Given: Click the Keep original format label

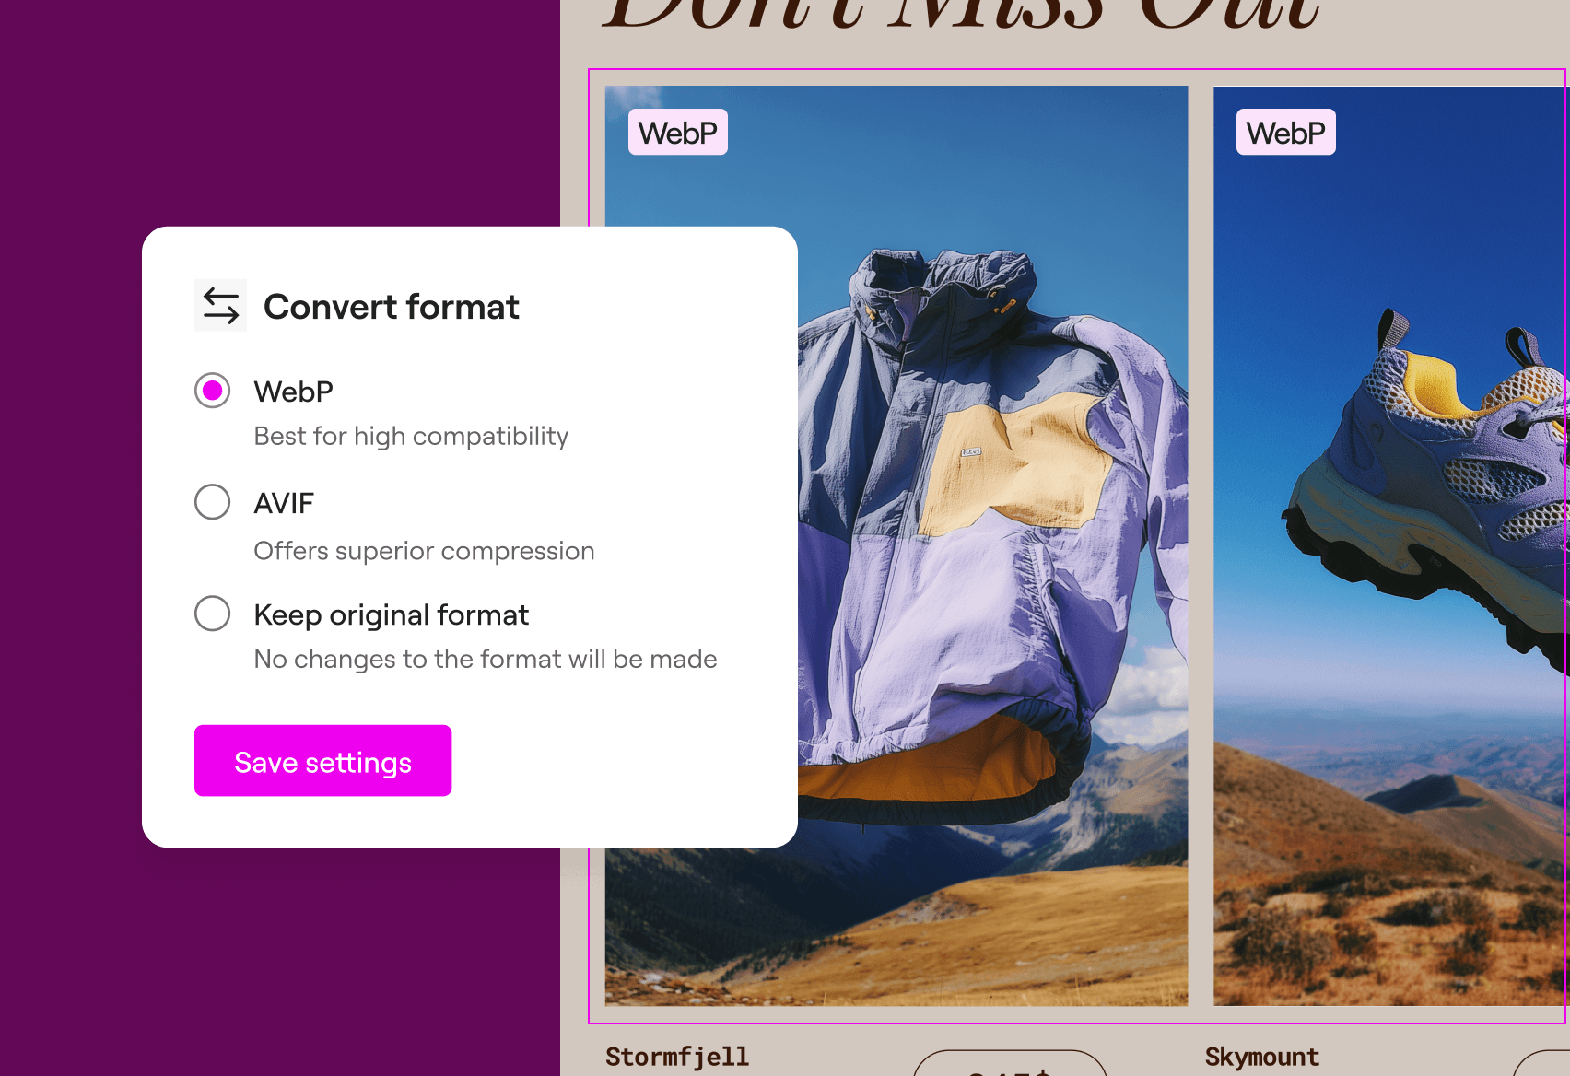Looking at the screenshot, I should pyautogui.click(x=392, y=615).
